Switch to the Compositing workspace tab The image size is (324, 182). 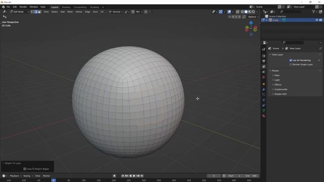pos(80,7)
